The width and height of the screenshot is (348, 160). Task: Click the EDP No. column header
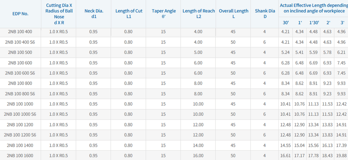click(x=20, y=14)
